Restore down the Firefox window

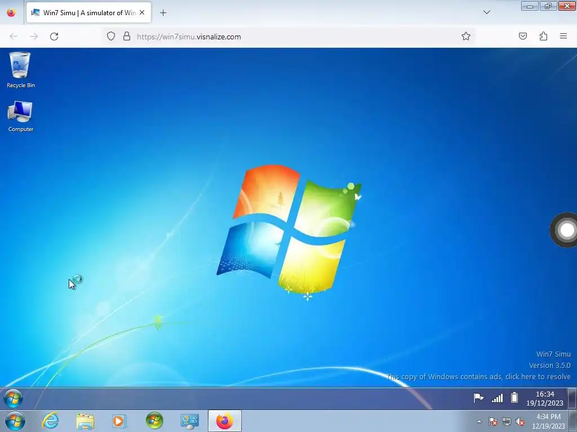click(548, 6)
